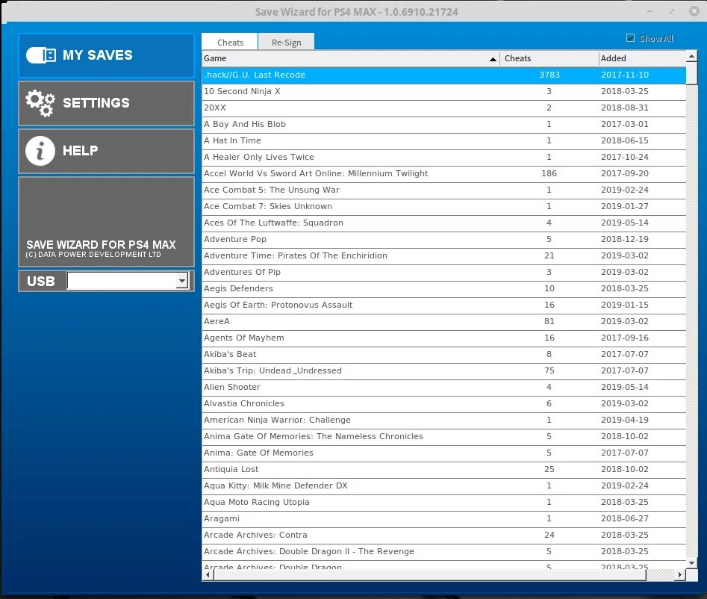Select Arcade Archives: Contra
707x599 pixels.
(x=444, y=536)
